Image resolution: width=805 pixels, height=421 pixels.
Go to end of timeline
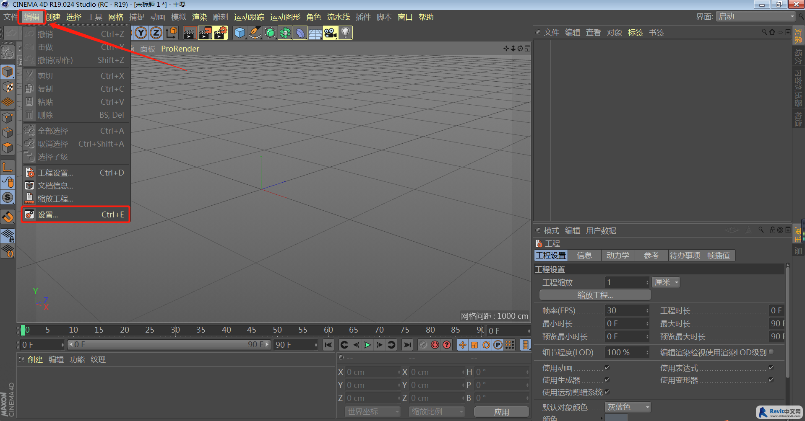pyautogui.click(x=407, y=345)
